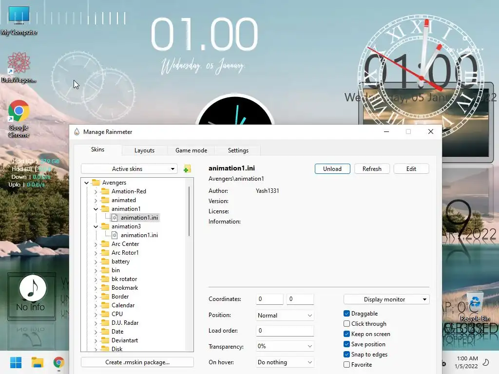Open the Position dropdown set to Normal
499x374 pixels.
pos(285,316)
